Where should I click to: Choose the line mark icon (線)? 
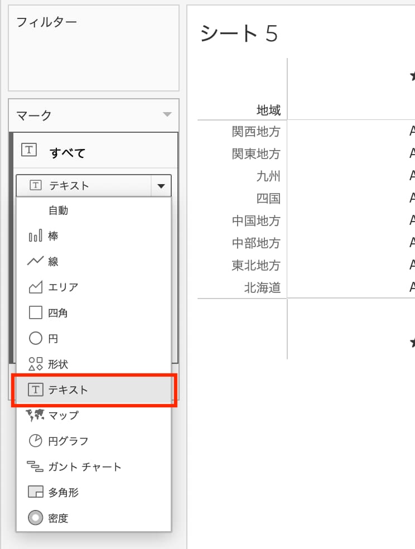pos(36,262)
